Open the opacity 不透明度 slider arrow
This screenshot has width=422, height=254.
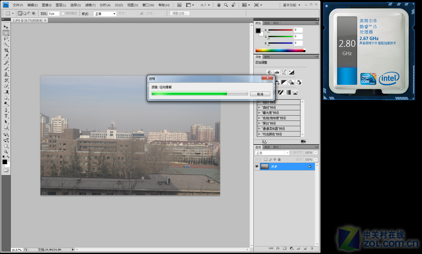coord(316,153)
